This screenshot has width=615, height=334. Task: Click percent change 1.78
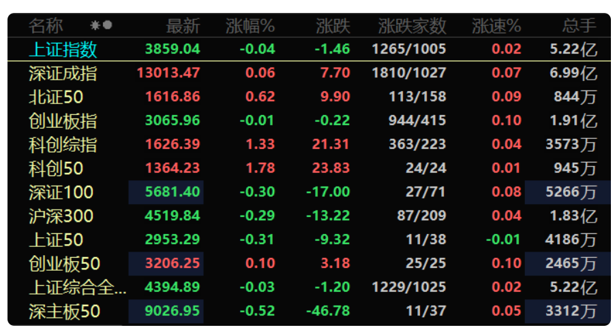pyautogui.click(x=260, y=168)
